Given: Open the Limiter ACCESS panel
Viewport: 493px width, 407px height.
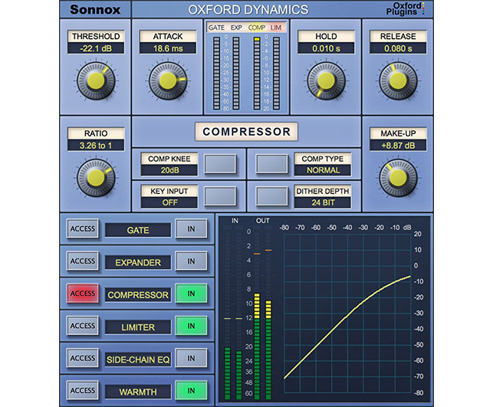Looking at the screenshot, I should (x=82, y=327).
